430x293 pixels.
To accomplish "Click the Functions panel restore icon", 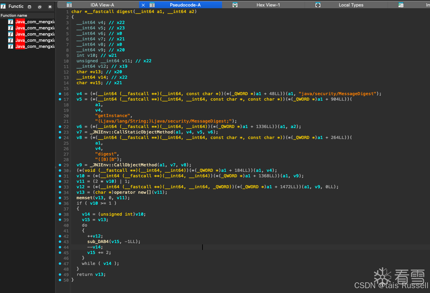I will 40,7.
